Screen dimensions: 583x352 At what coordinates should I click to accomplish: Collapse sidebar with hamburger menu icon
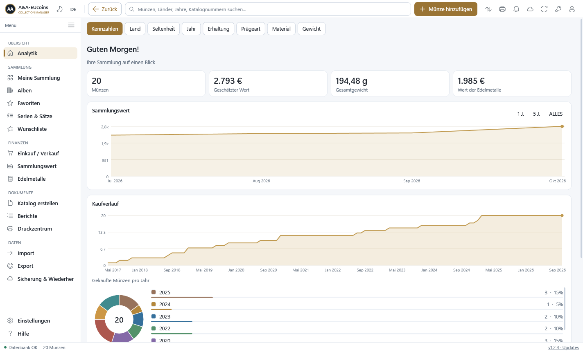pos(71,25)
